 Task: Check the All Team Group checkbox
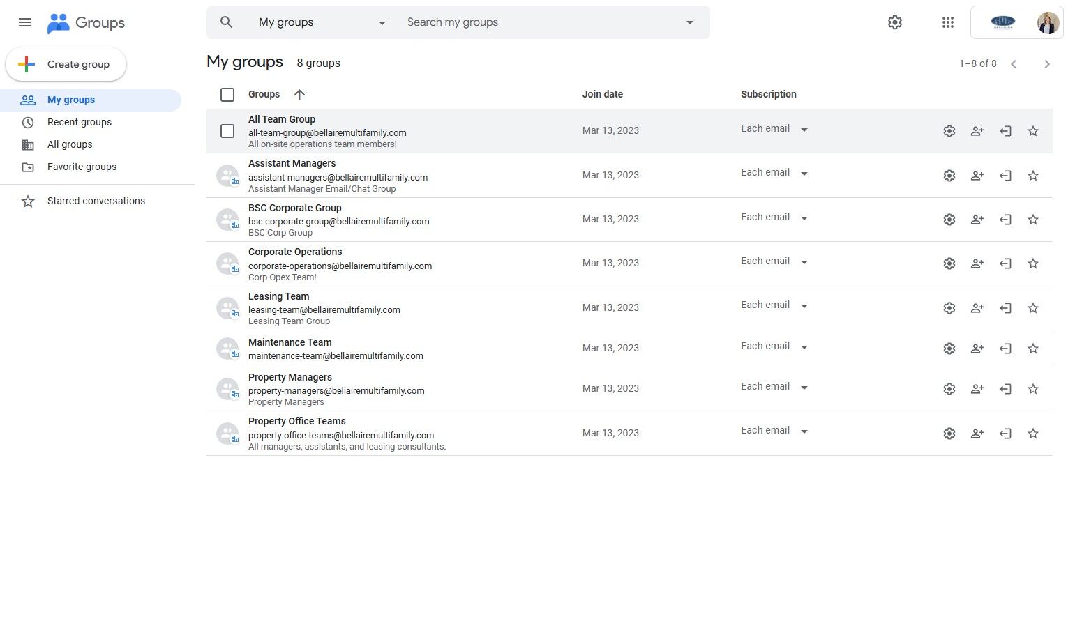tap(227, 131)
